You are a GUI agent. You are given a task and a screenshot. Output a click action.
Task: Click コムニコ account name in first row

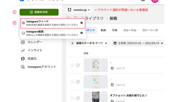[x=120, y=68]
